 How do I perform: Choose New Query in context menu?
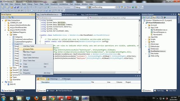click(36, 55)
